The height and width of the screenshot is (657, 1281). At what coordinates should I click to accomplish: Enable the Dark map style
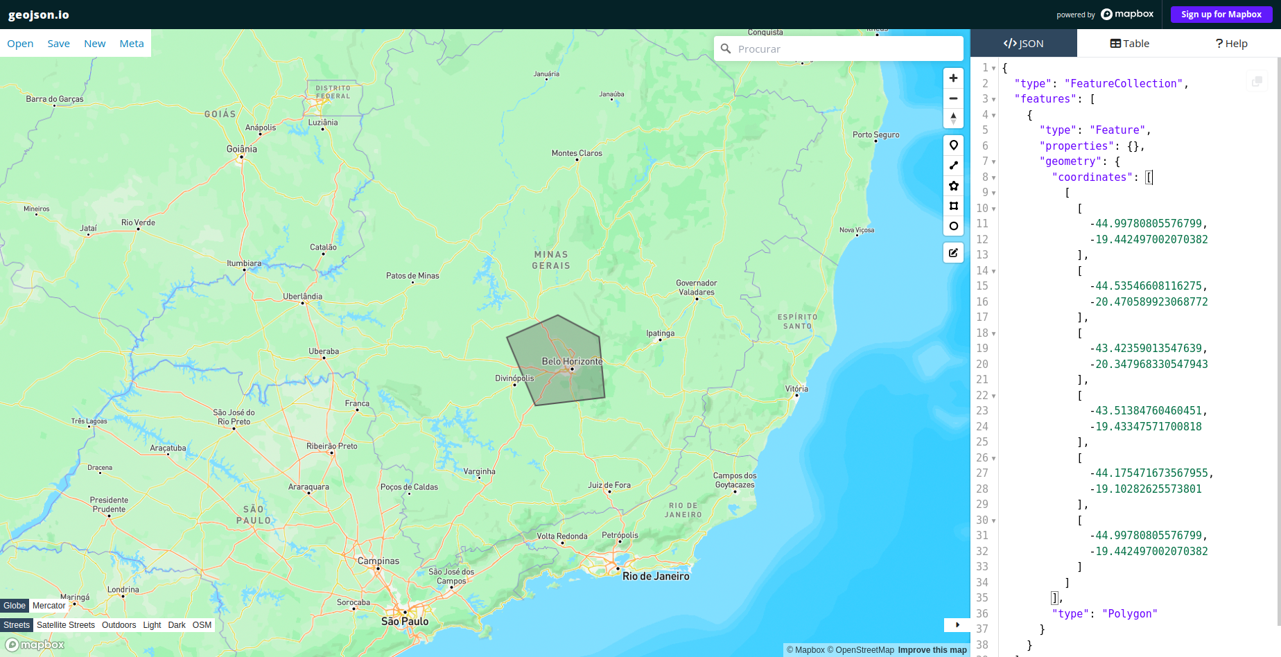176,624
